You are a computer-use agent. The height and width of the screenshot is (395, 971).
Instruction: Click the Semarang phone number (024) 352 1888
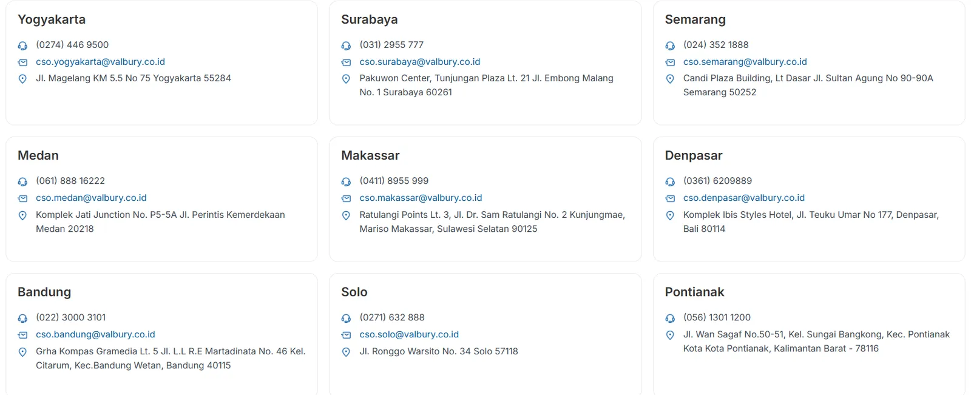[x=716, y=45]
